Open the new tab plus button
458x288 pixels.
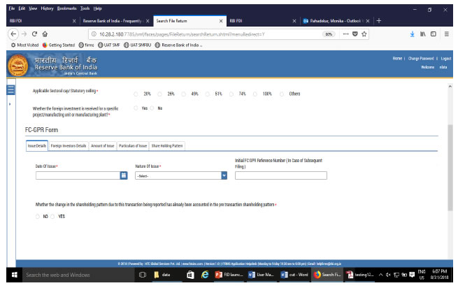tap(379, 21)
